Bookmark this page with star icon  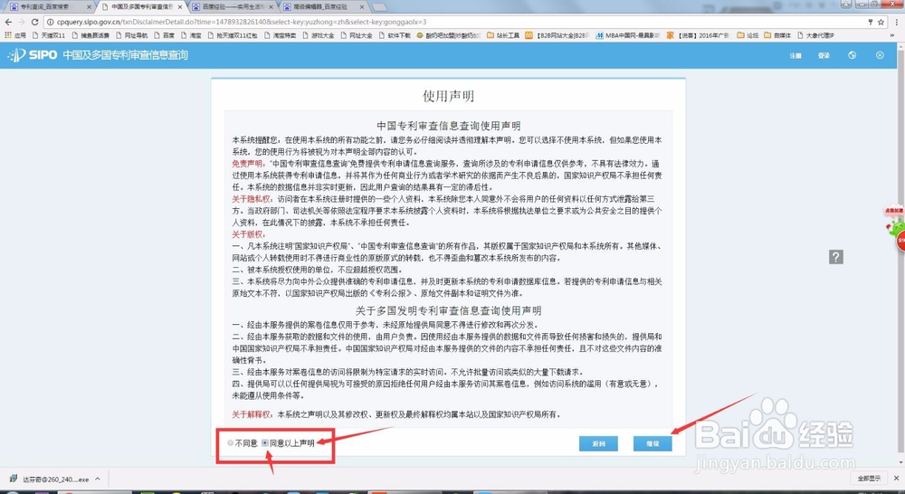coord(881,22)
